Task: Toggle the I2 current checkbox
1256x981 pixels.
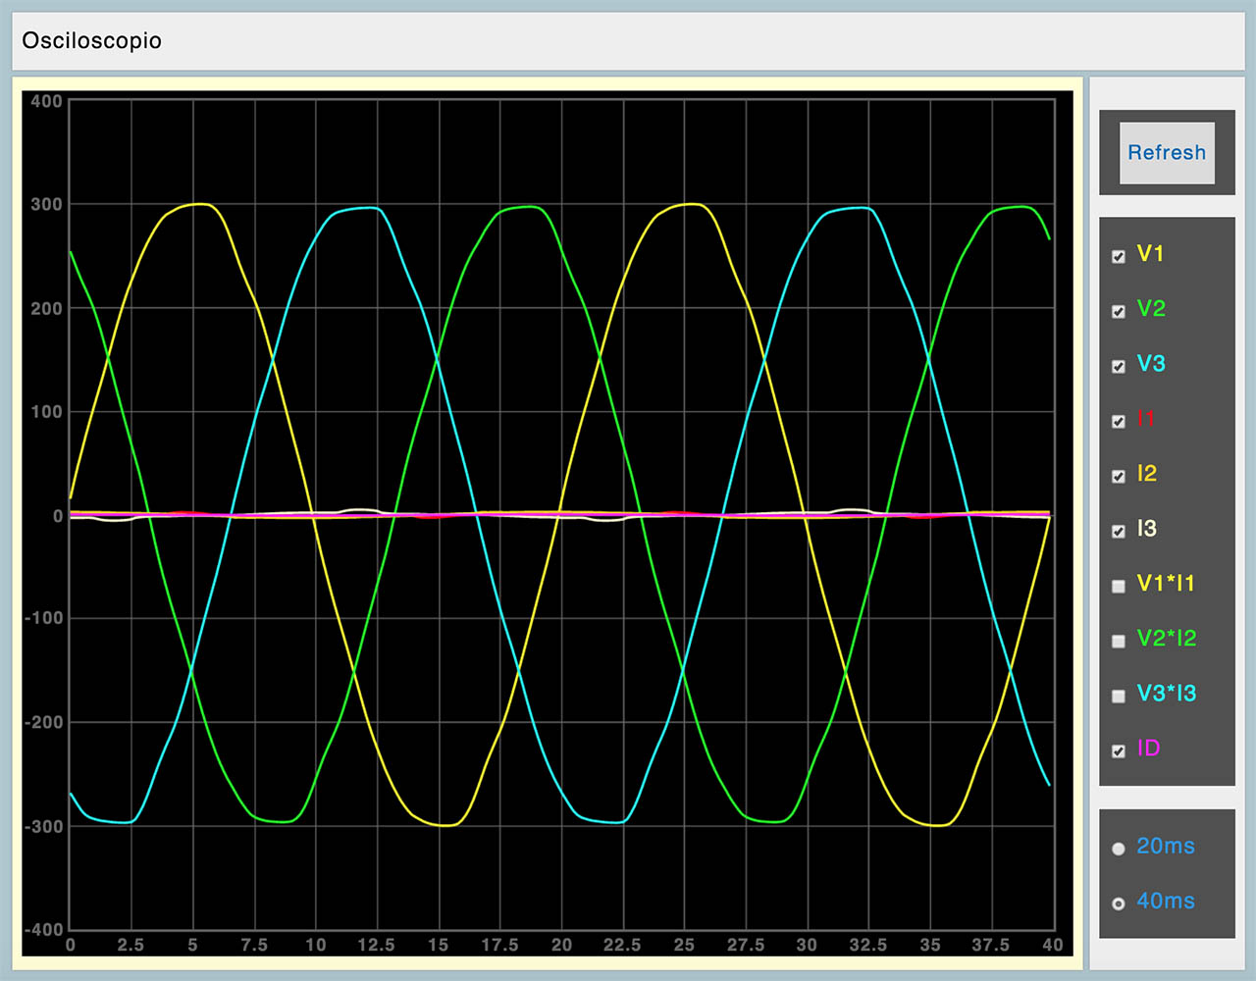Action: (x=1119, y=476)
